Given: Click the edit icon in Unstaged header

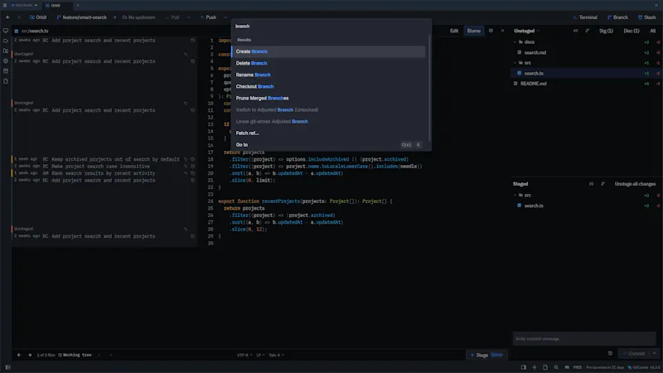Looking at the screenshot, I should (x=588, y=31).
